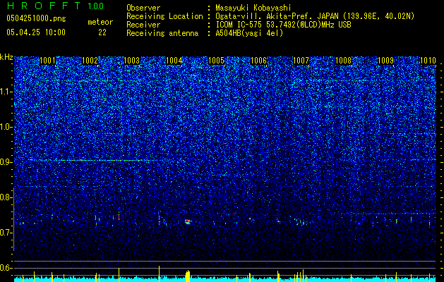Image resolution: width=444 pixels, height=282 pixels.
Task: Click the 1004 time marker
Action: (x=174, y=61)
